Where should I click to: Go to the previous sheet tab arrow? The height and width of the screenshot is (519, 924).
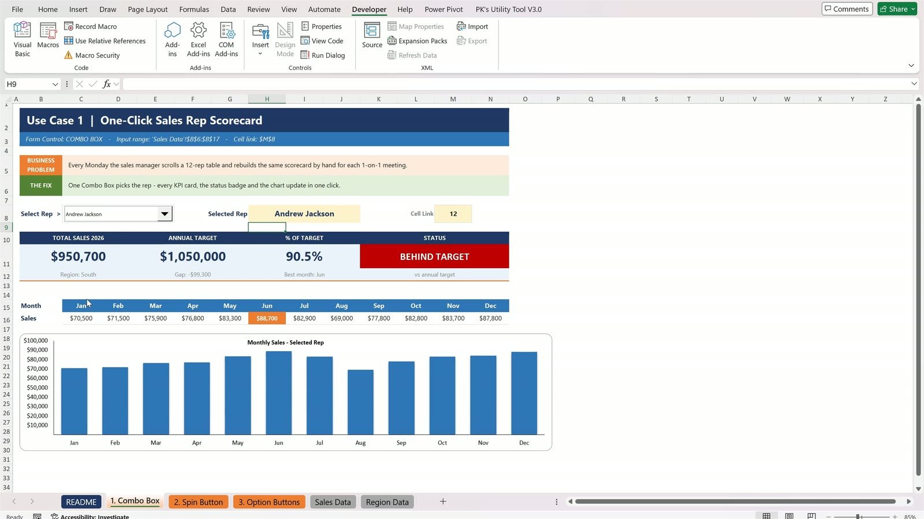14,502
